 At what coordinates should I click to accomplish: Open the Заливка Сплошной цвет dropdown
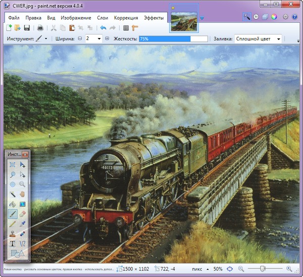coord(258,39)
